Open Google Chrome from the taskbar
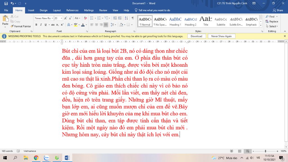 [36, 158]
